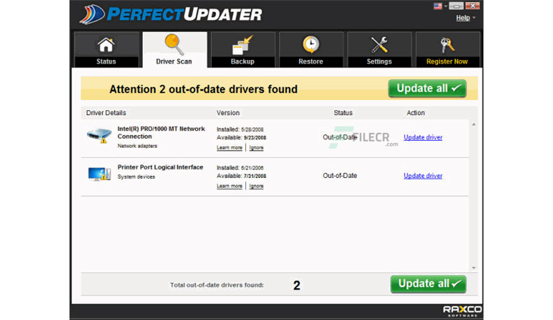Learn more about Intel network driver
553x320 pixels.
(x=230, y=147)
